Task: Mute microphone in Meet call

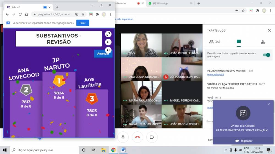Action: point(123,137)
